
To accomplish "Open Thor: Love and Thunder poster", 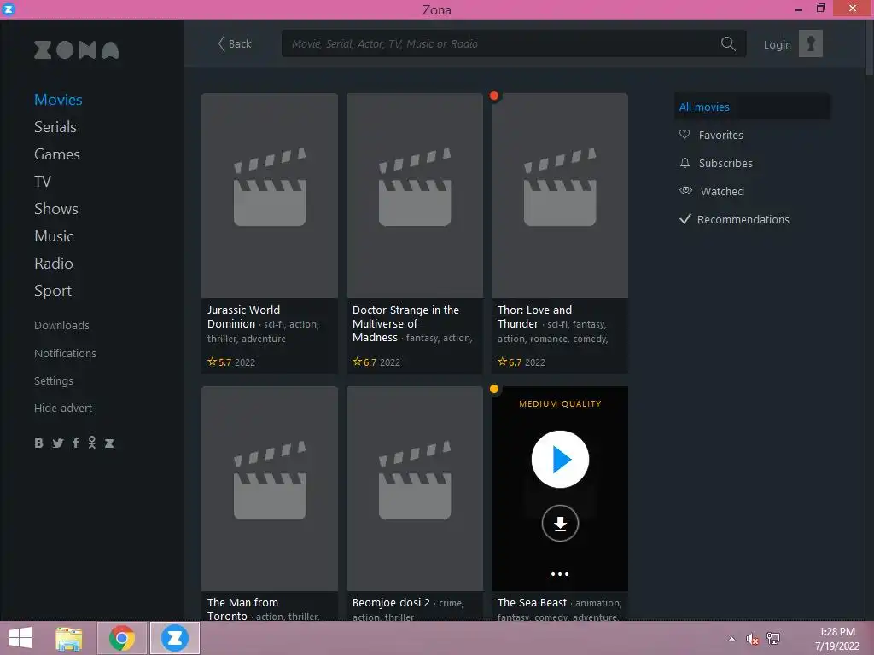I will coord(560,195).
